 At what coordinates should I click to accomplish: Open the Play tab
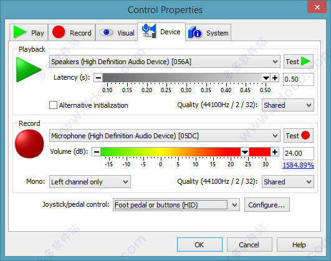click(x=29, y=32)
